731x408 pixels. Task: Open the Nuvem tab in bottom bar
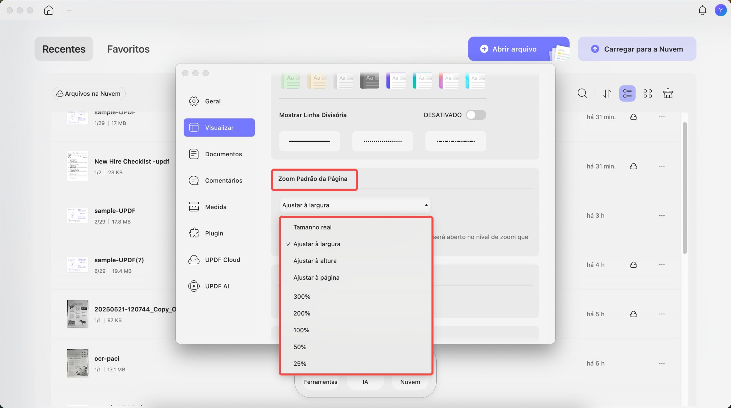pos(410,382)
